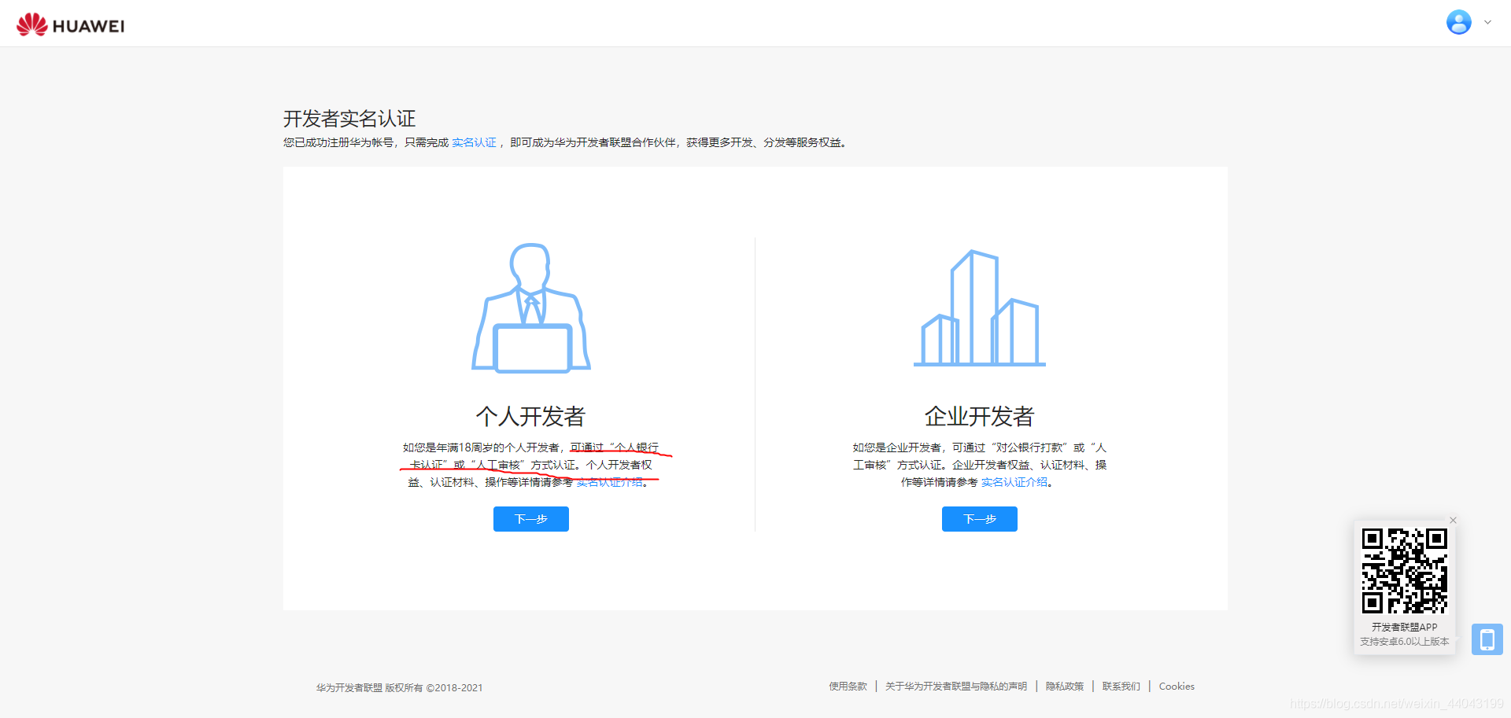This screenshot has width=1511, height=718.
Task: Expand the account dropdown arrow
Action: coord(1487,22)
